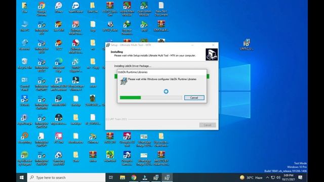Click the UsbDk Runtime Libraries progress bar
This screenshot has height=182, width=324.
(x=151, y=98)
